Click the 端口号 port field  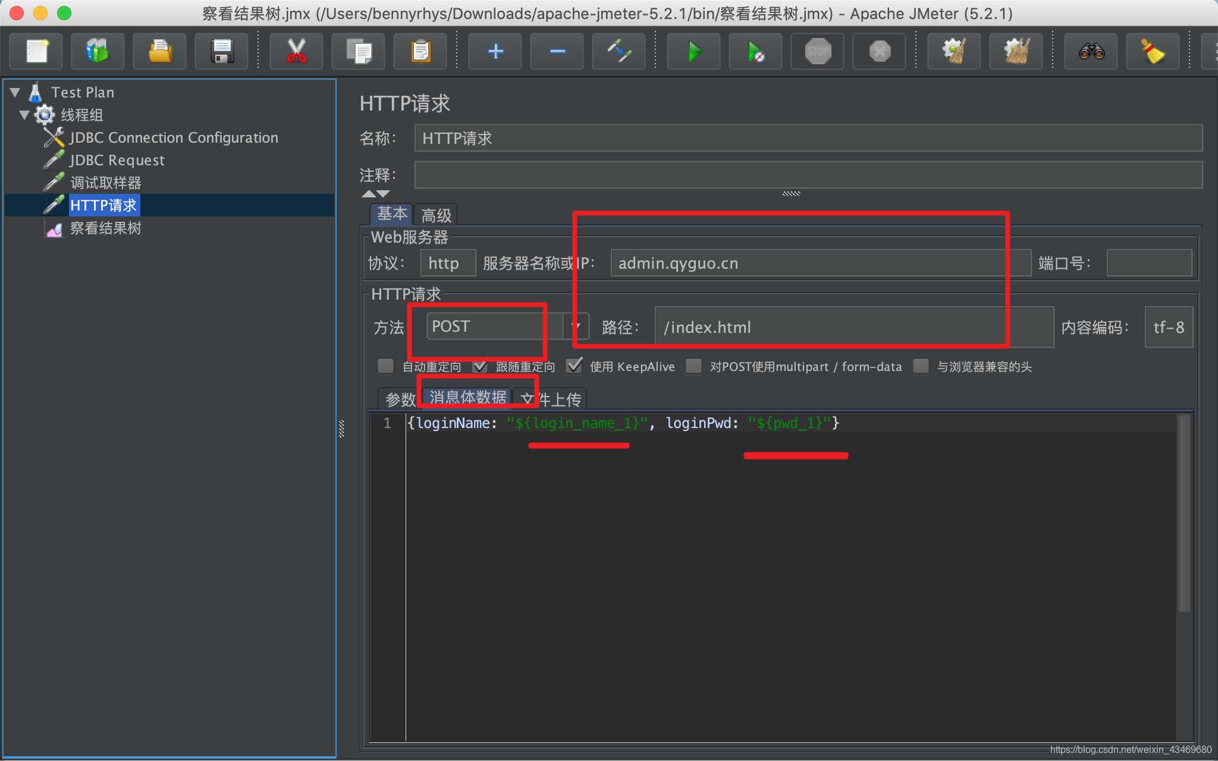[x=1149, y=263]
